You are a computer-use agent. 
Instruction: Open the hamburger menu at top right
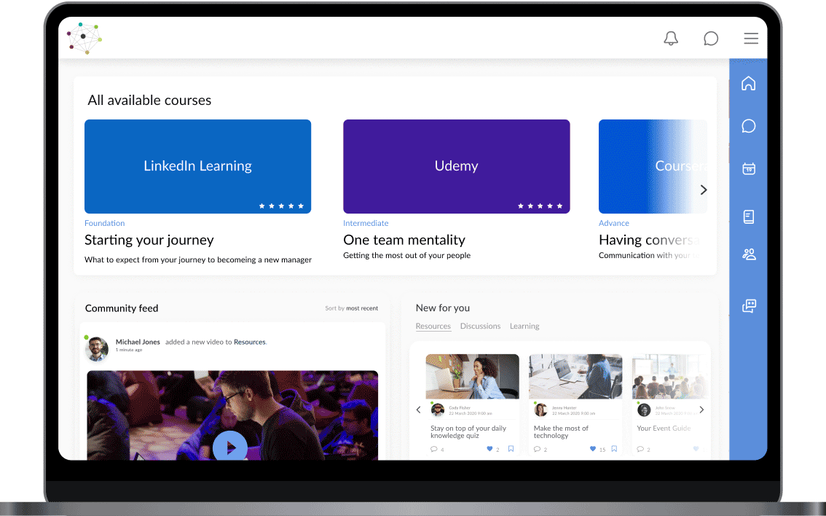pyautogui.click(x=751, y=38)
